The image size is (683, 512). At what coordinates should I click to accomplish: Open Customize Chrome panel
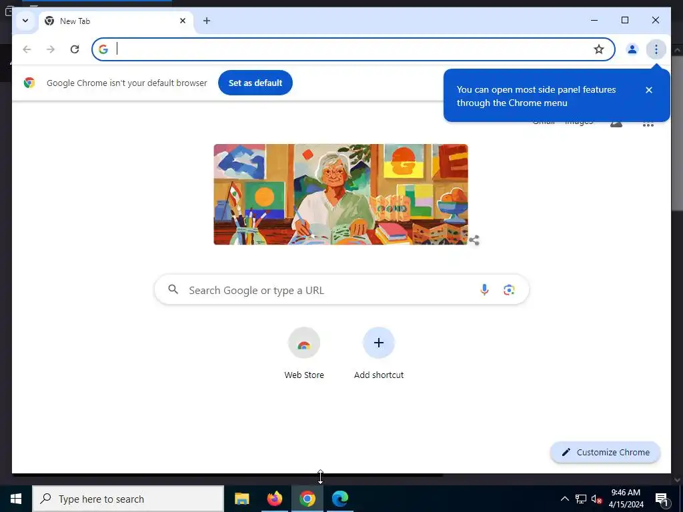(606, 453)
